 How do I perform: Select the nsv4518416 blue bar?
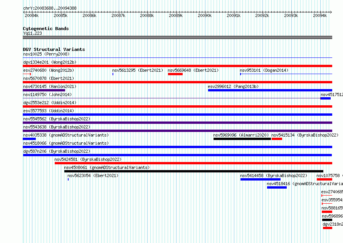(x=277, y=187)
